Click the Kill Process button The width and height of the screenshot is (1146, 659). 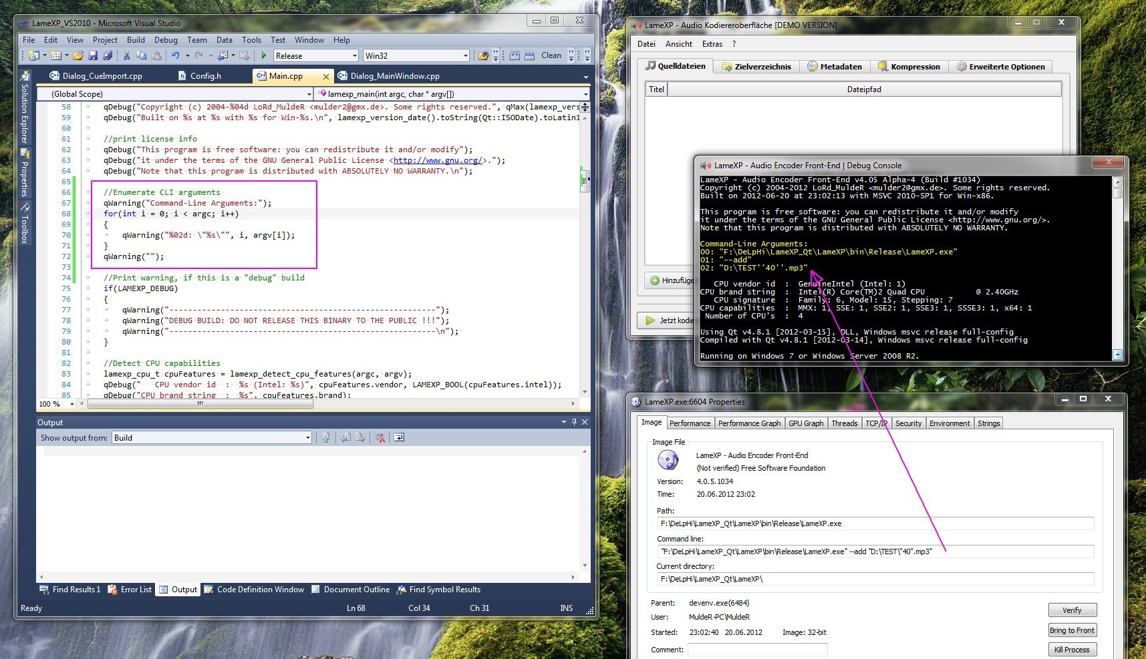point(1072,650)
